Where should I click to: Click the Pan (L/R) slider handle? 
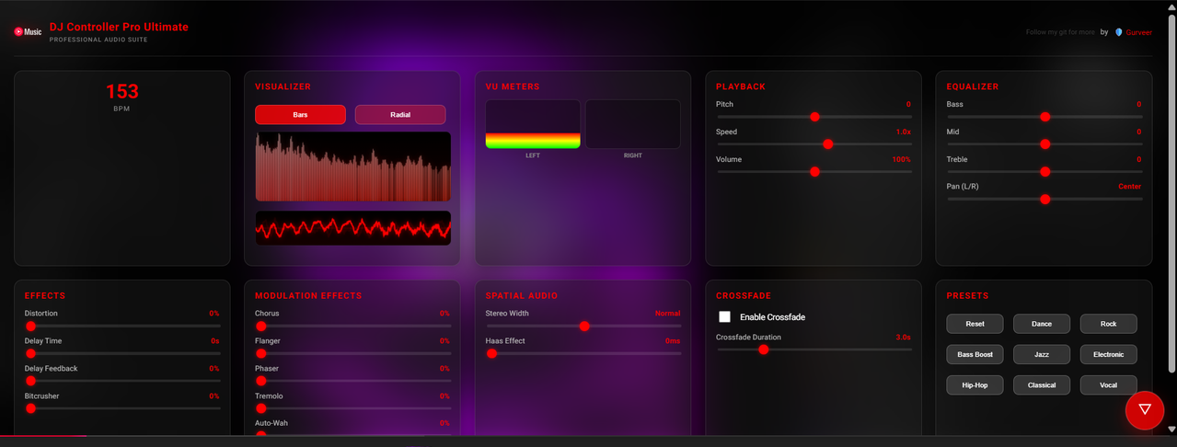click(x=1044, y=200)
